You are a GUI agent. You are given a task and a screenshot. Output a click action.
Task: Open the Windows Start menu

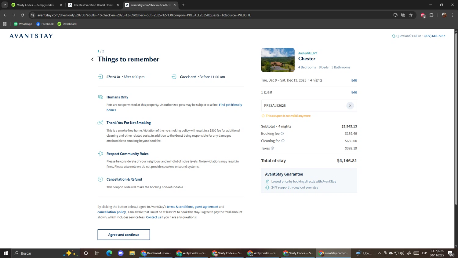click(5, 253)
